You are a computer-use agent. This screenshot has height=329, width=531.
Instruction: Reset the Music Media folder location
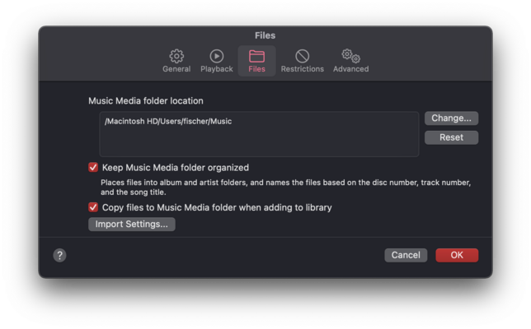pos(451,137)
